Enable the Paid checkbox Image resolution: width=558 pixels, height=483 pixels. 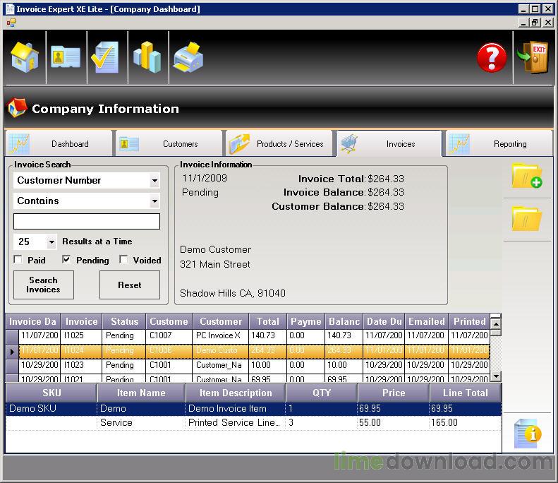tap(18, 260)
